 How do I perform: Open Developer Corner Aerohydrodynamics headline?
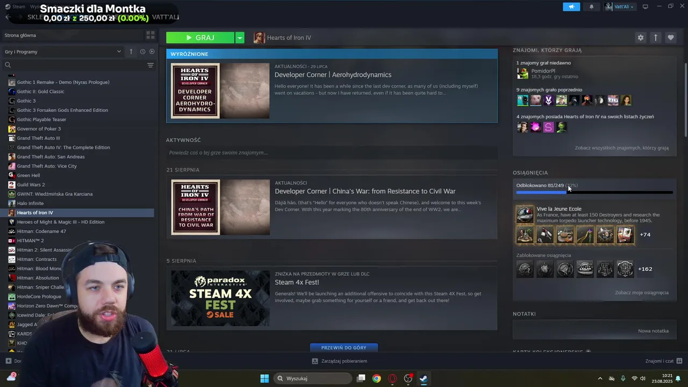tap(333, 75)
